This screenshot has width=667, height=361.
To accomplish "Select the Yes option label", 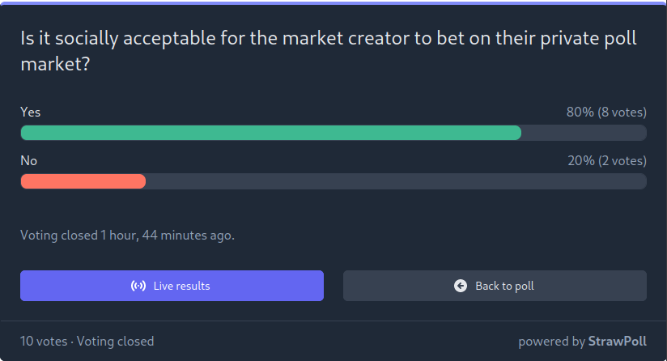I will point(31,112).
